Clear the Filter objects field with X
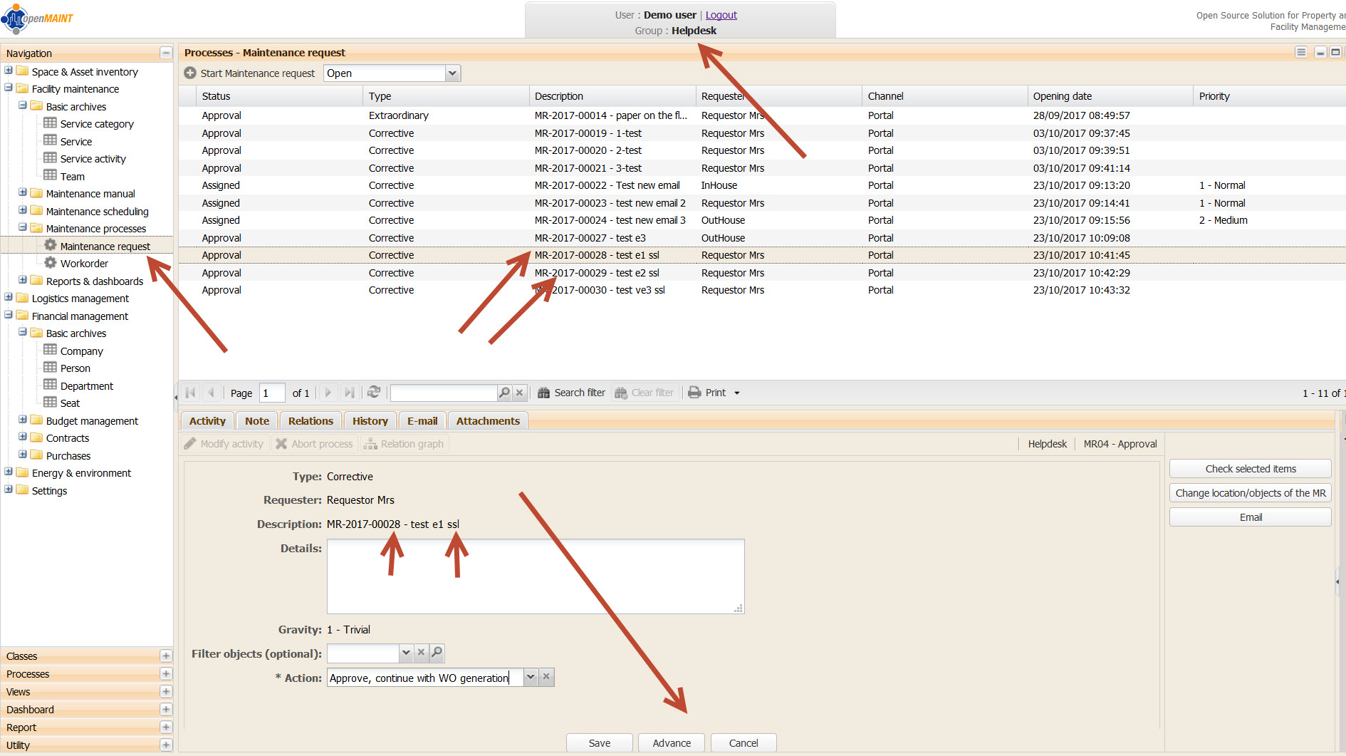 (422, 653)
